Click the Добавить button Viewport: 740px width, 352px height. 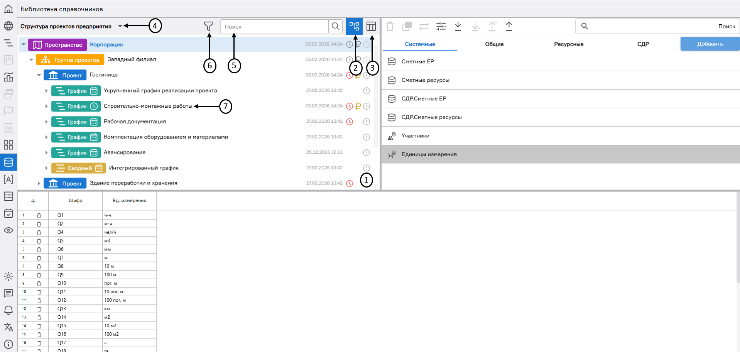click(x=710, y=44)
